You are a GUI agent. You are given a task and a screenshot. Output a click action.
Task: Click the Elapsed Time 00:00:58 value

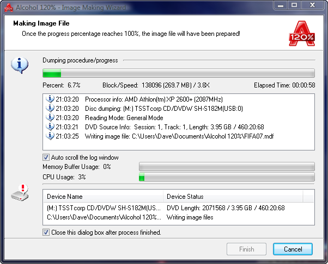pyautogui.click(x=284, y=85)
